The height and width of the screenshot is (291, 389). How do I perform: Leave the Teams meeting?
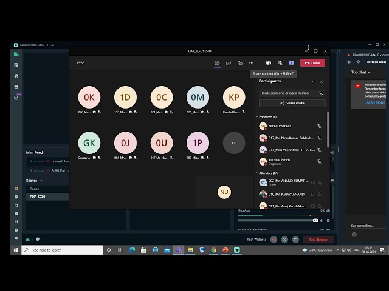click(x=312, y=63)
